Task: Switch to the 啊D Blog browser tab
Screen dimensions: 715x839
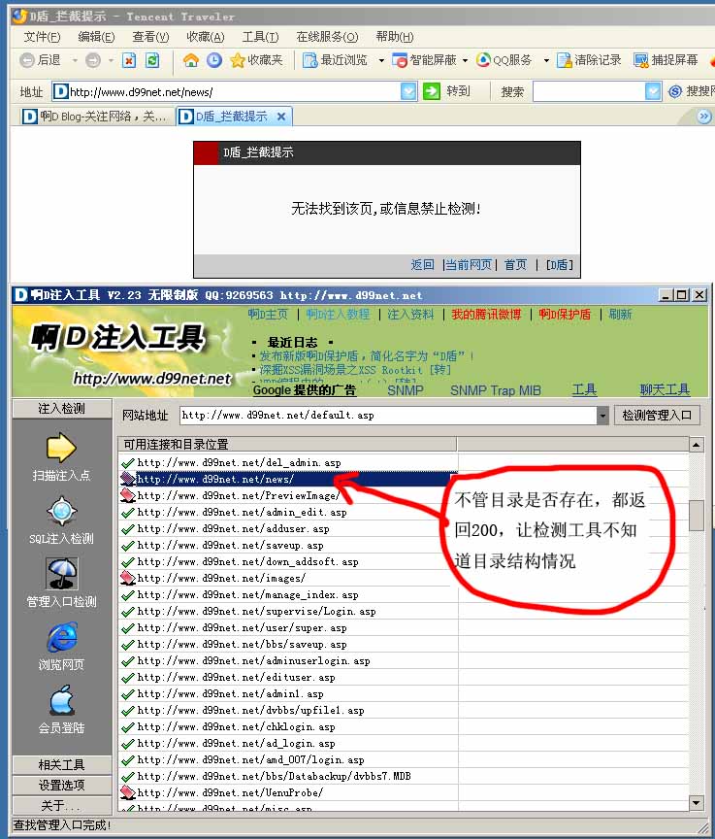Action: (x=96, y=117)
